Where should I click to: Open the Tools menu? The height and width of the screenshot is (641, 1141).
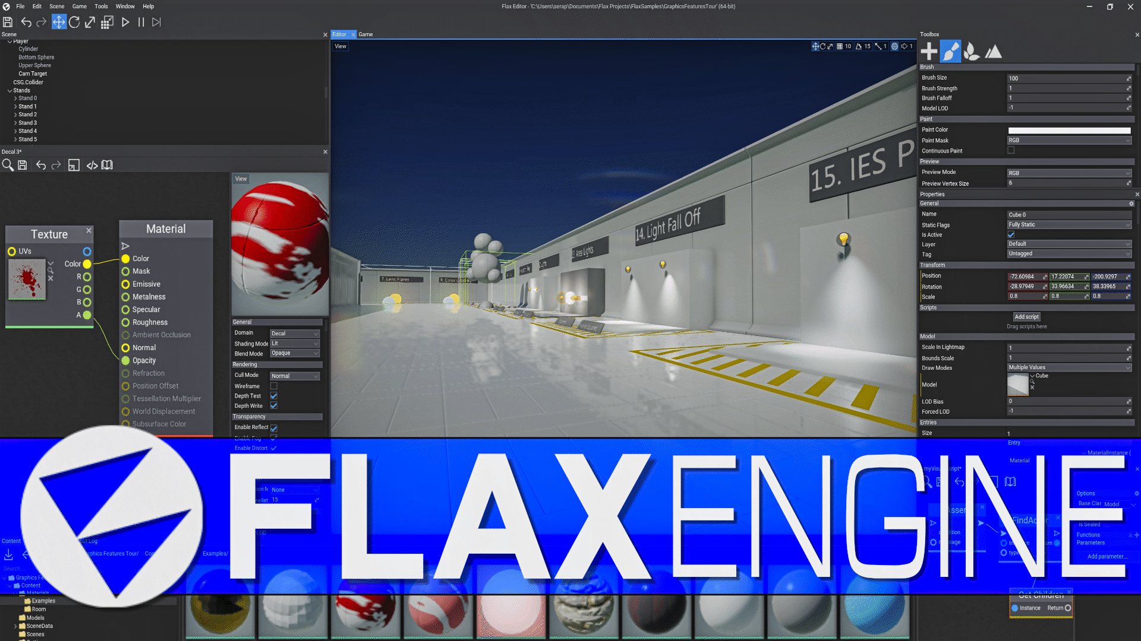pyautogui.click(x=101, y=7)
